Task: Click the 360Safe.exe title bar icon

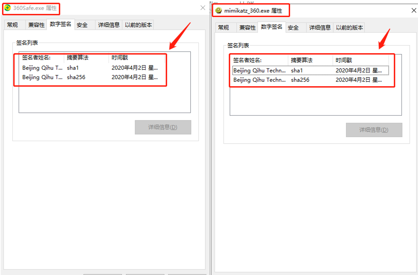Action: 8,8
